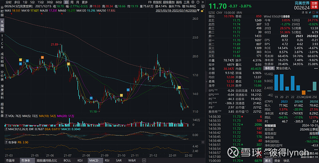Click the MACD indicator help icon
The width and height of the screenshot is (319, 163).
(6, 129)
